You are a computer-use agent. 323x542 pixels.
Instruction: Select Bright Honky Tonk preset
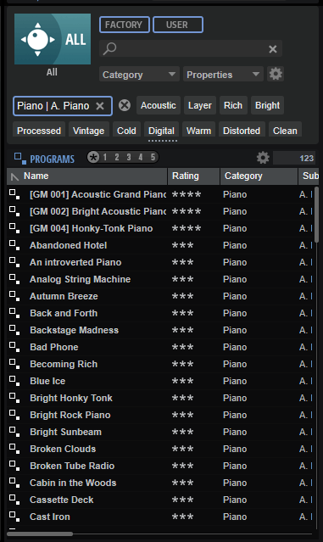point(71,398)
